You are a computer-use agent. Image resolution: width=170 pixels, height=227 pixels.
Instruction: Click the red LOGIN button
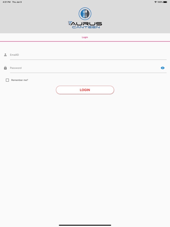(85, 90)
